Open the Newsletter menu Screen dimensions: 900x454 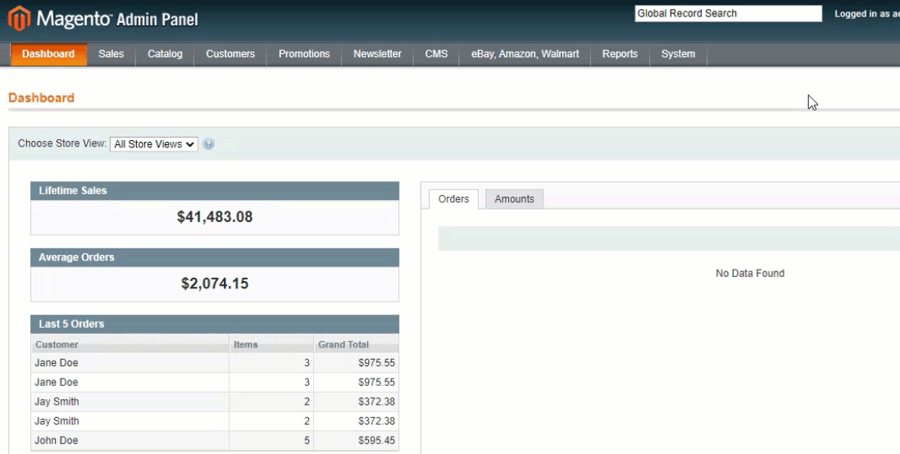(377, 54)
